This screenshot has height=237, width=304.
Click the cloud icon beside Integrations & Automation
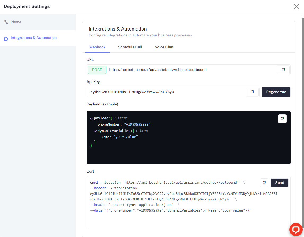tap(6, 38)
